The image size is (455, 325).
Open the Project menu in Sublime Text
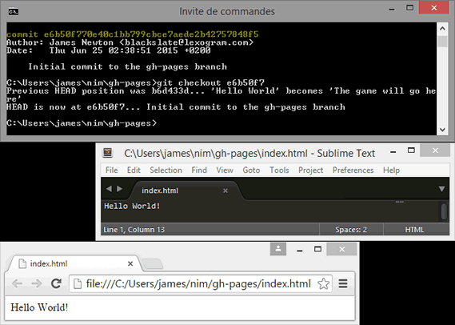click(x=310, y=170)
